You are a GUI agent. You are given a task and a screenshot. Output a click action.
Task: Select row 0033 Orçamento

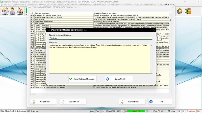pos(38,63)
